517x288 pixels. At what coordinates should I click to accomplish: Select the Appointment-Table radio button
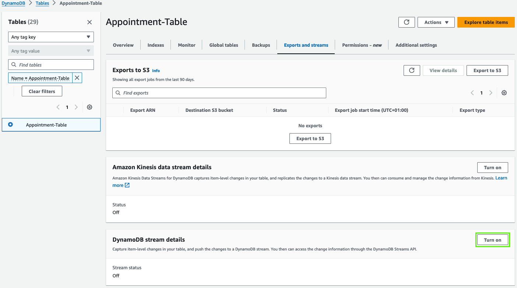[10, 125]
